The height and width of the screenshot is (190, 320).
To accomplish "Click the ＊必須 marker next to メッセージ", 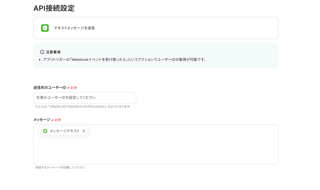I will pyautogui.click(x=56, y=120).
